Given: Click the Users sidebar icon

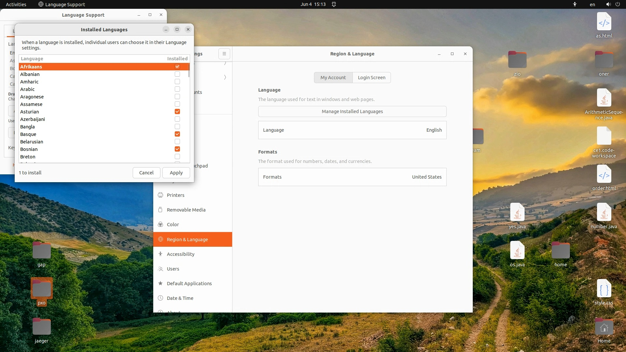Looking at the screenshot, I should [x=160, y=269].
